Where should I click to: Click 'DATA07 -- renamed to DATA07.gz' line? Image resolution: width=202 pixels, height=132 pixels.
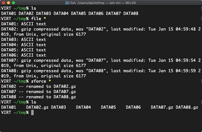(38, 92)
